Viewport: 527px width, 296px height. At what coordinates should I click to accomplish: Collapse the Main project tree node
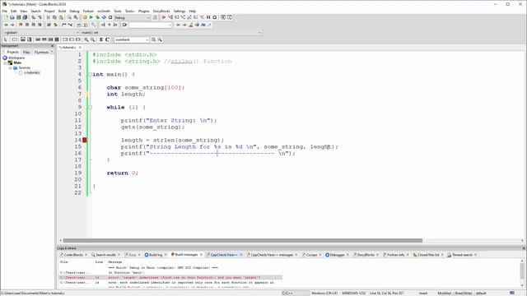click(5, 62)
